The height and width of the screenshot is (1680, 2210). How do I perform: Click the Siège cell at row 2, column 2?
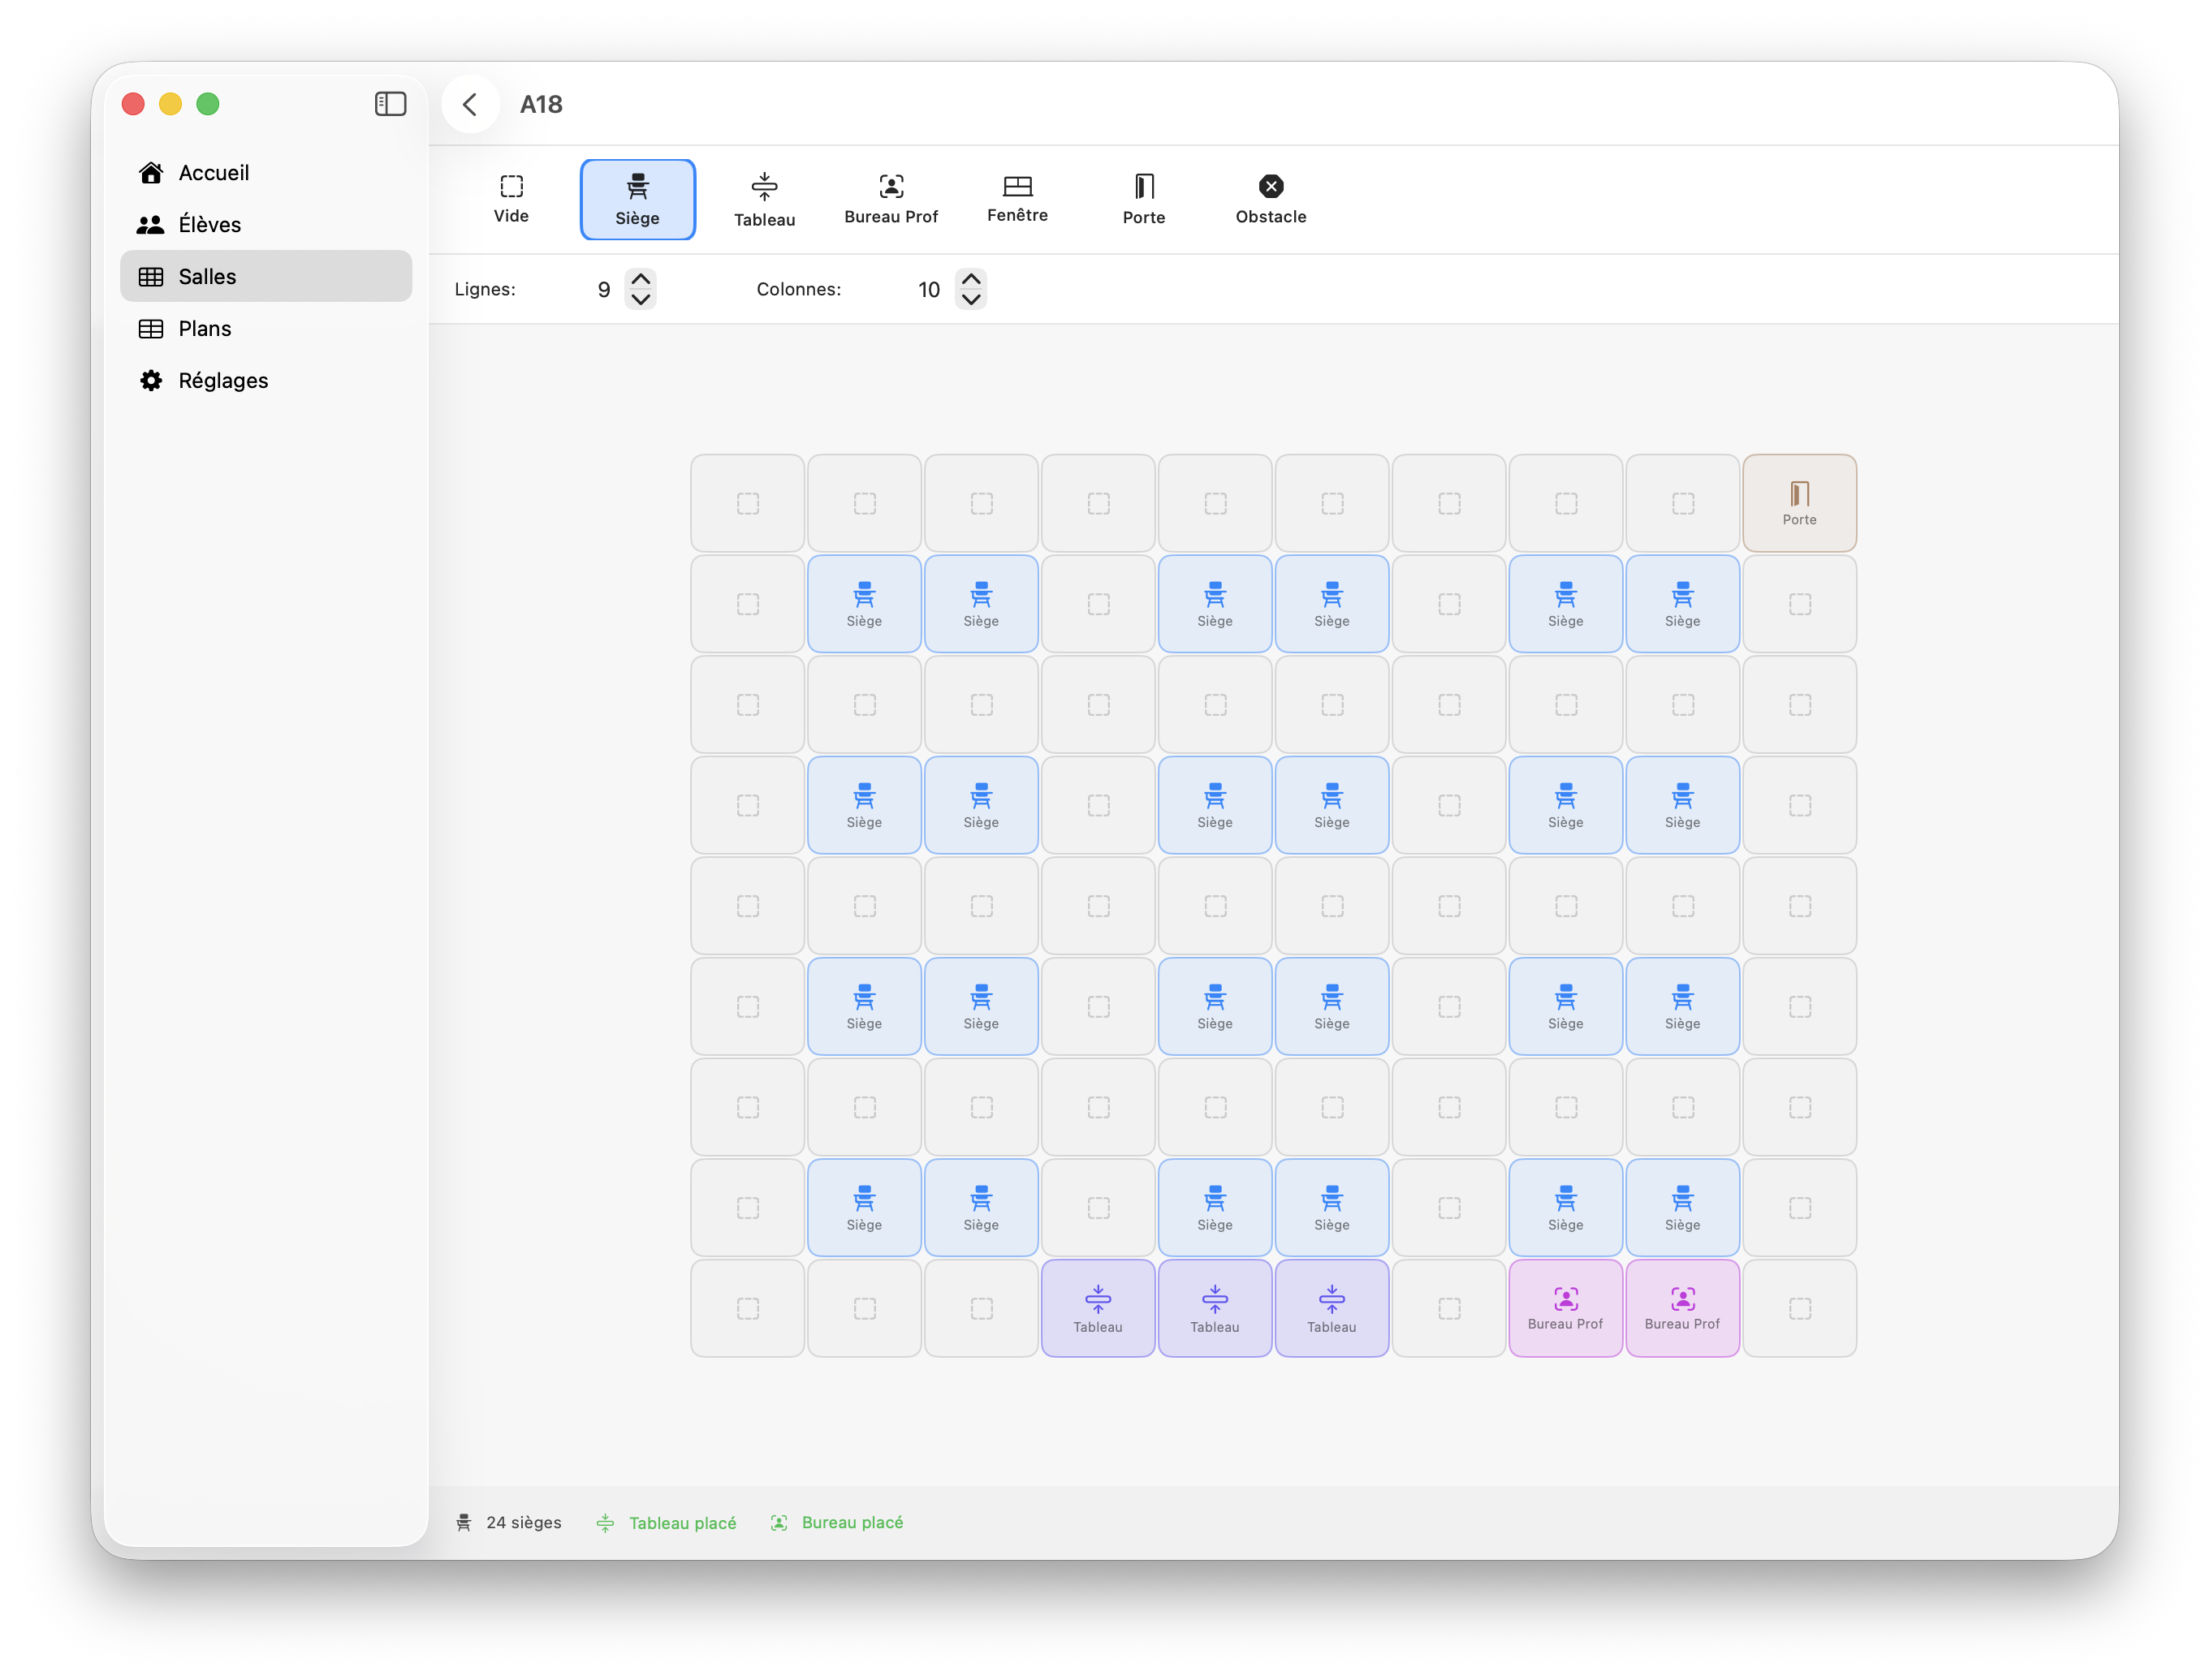(x=865, y=604)
